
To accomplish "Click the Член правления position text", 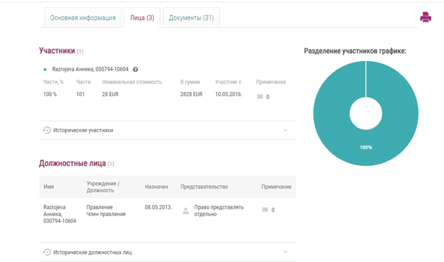I will 106,214.
